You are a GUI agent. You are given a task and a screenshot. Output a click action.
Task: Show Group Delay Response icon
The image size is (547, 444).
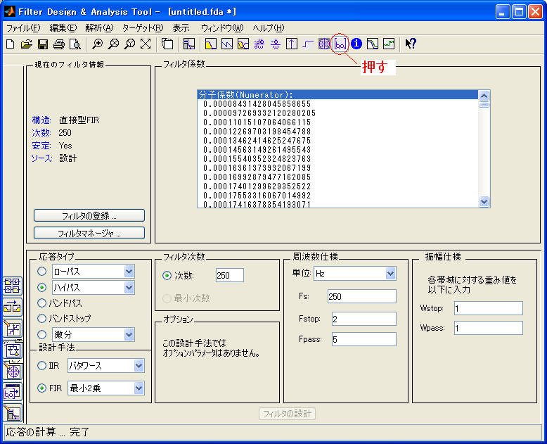259,44
